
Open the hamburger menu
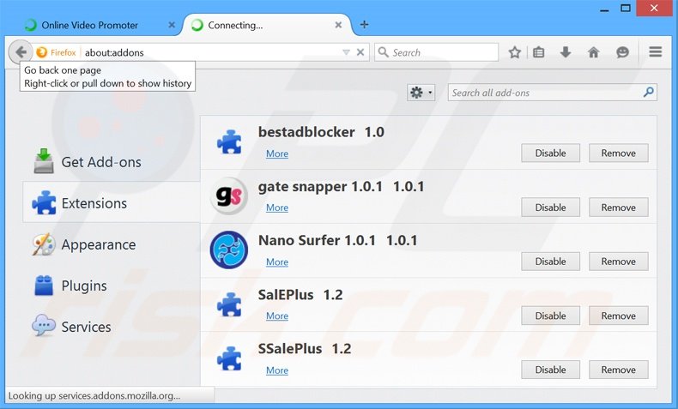(656, 52)
